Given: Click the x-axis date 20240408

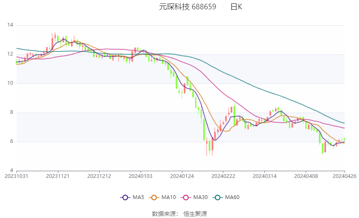Looking at the screenshot, I should click(306, 176).
